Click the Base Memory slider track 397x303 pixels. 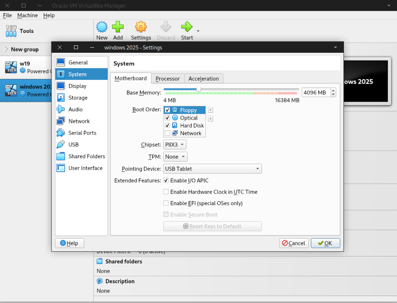231,89
